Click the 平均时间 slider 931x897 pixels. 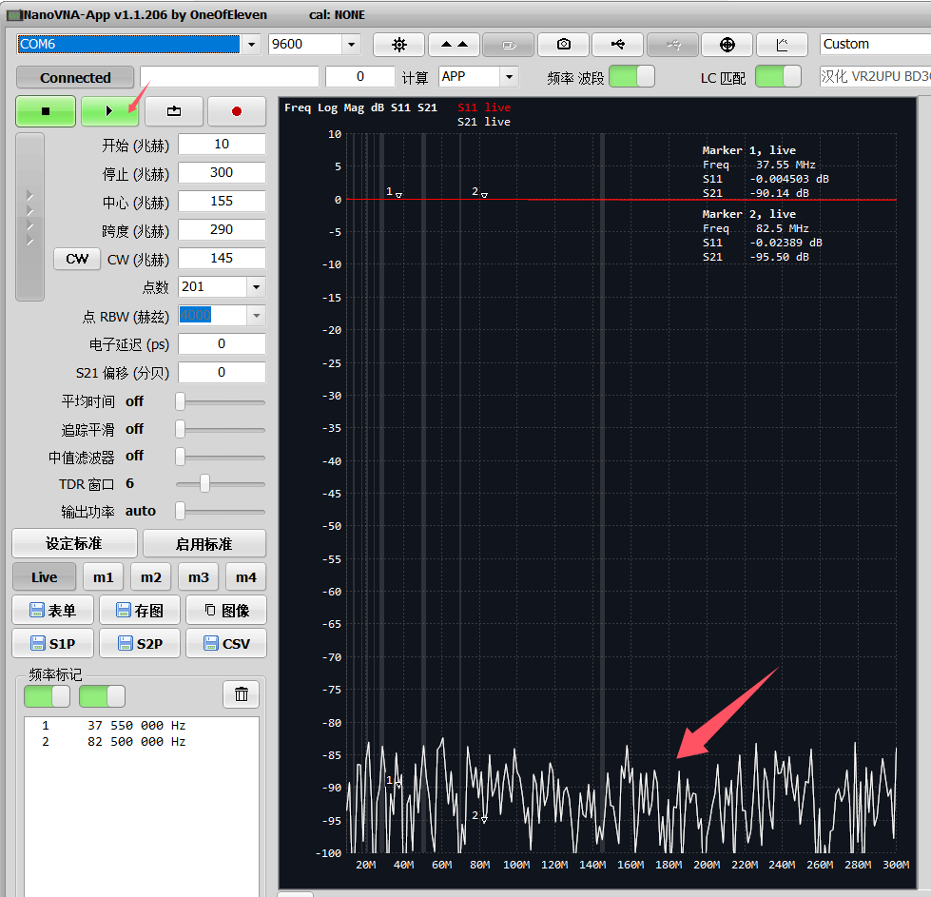coord(221,402)
